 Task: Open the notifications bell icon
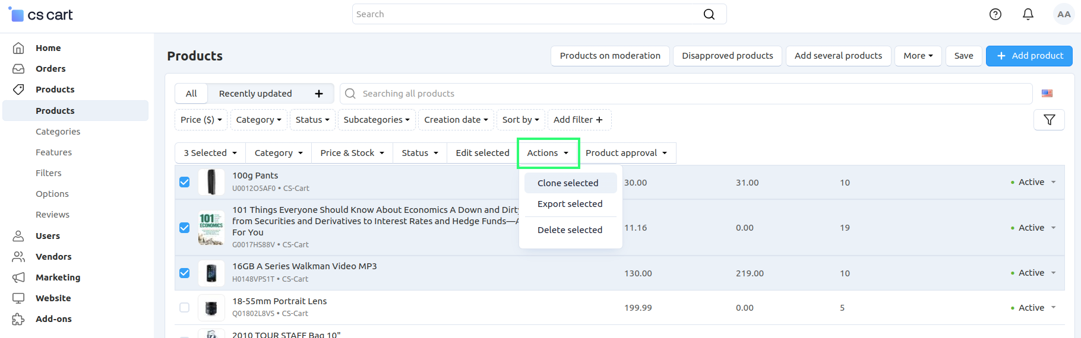(x=1028, y=14)
